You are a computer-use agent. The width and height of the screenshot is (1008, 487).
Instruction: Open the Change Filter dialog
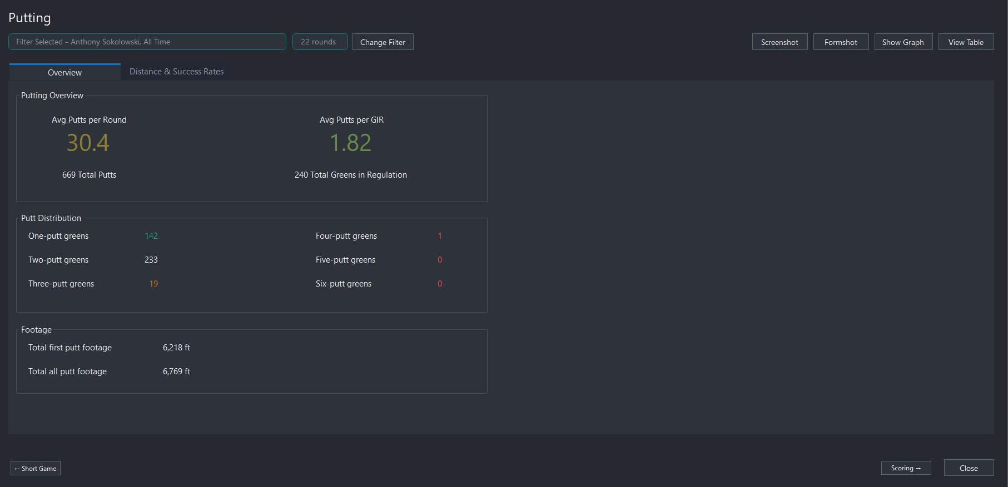click(383, 42)
